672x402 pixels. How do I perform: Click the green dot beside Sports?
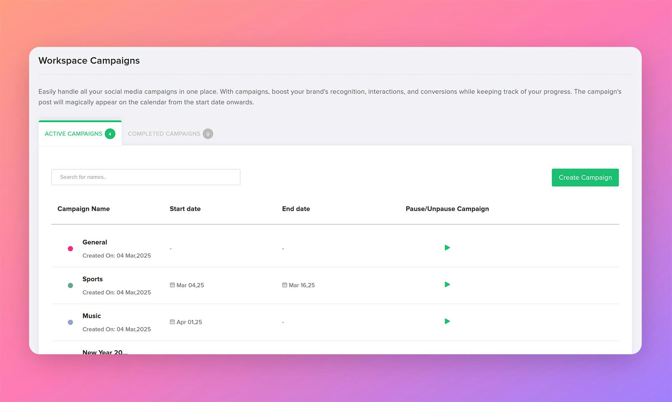[x=70, y=286]
